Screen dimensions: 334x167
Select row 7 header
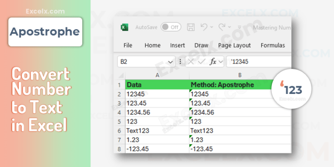119,140
